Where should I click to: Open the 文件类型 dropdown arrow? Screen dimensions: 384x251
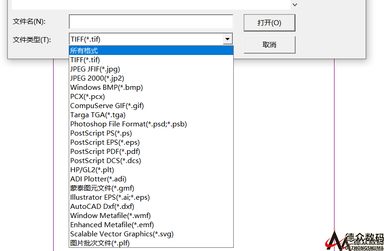[227, 39]
